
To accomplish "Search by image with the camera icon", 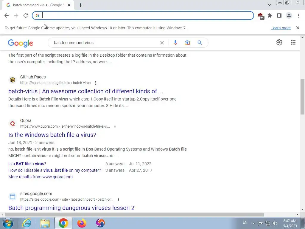I will click(187, 43).
